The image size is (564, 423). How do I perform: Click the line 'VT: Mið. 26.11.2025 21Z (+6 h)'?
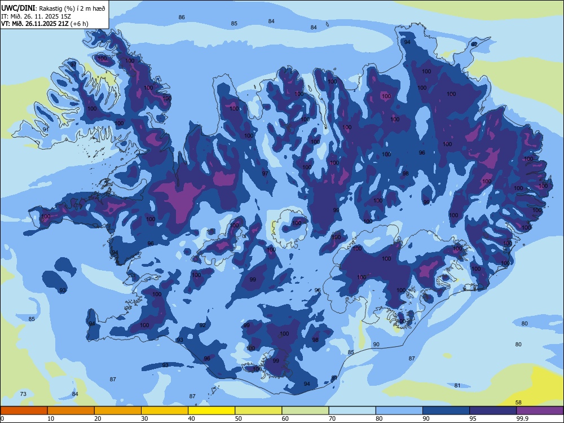pyautogui.click(x=45, y=24)
